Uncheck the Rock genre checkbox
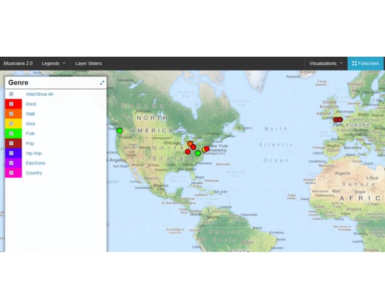Viewport: 385px width, 308px height. point(11,104)
